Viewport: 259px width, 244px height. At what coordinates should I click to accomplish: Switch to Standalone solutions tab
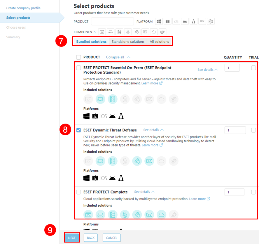[x=128, y=41]
